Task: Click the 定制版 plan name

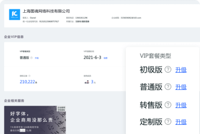Action: click(151, 122)
